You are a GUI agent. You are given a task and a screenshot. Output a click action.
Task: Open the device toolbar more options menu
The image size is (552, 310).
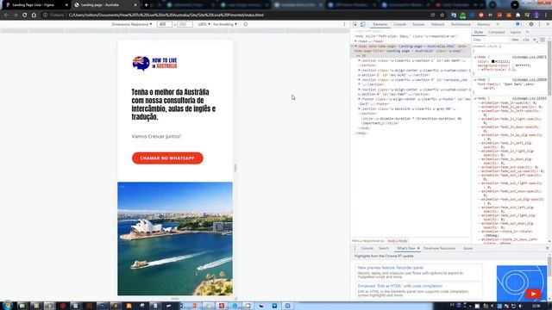pyautogui.click(x=344, y=24)
